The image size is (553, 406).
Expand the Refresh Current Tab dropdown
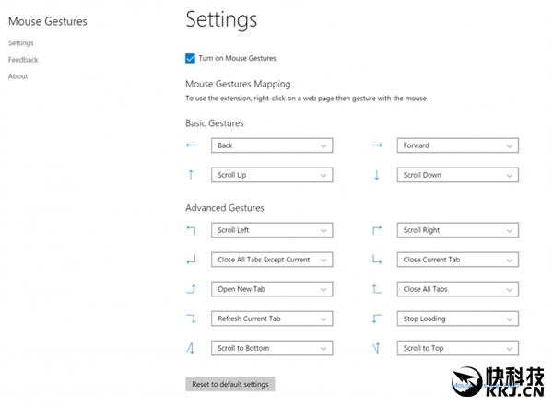click(x=272, y=319)
